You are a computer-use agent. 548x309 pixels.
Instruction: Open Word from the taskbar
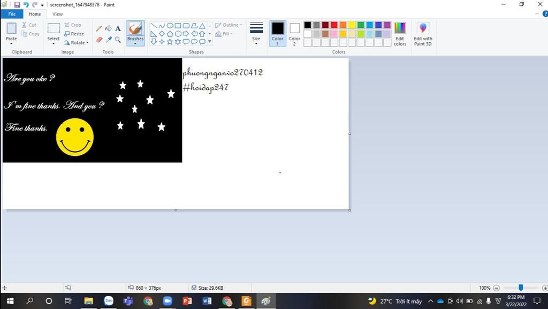tap(207, 300)
